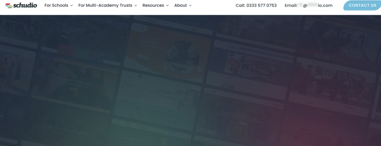Open the Email address link
This screenshot has height=146, width=381.
[x=308, y=5]
